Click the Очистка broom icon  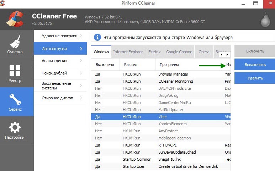(15, 42)
